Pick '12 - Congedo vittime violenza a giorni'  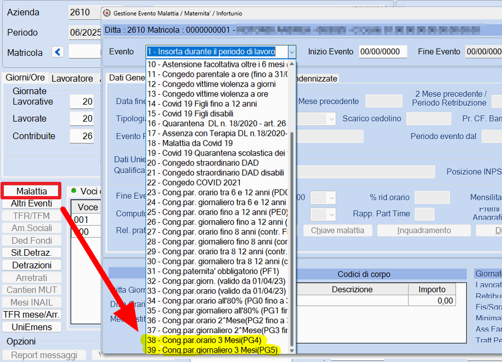(x=217, y=84)
